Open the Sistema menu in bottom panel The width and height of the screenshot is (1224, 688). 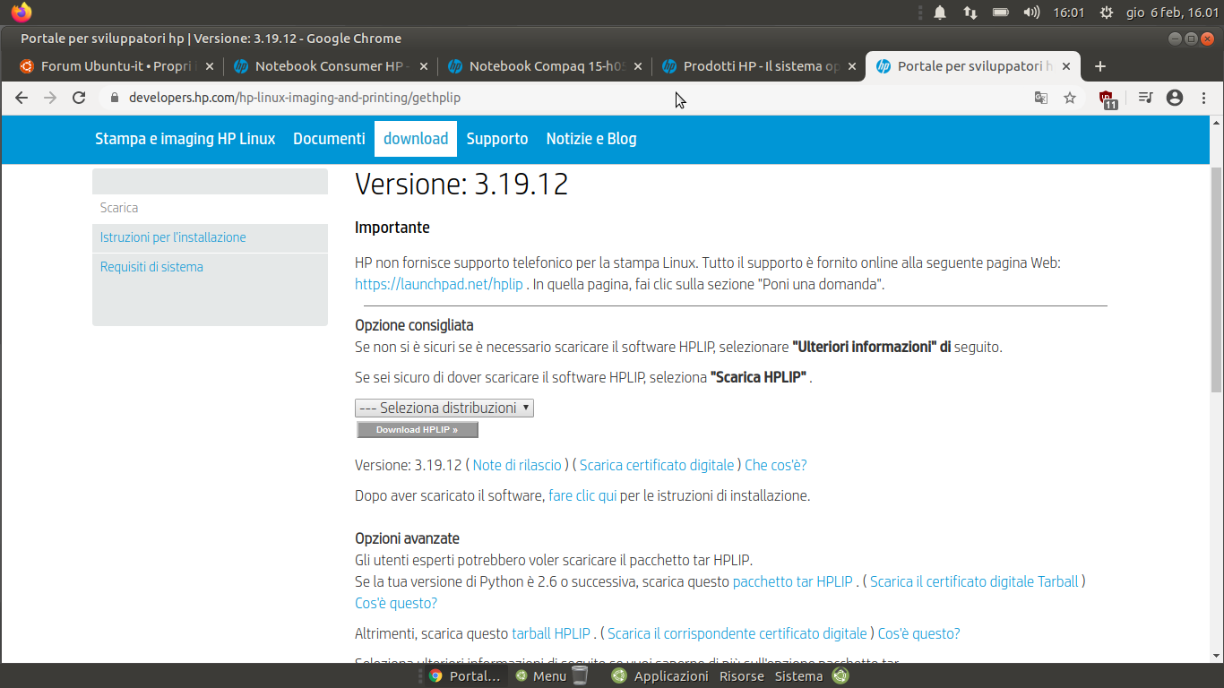798,676
